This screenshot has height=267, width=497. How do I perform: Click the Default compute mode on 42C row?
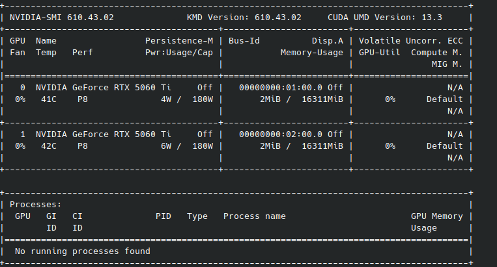pyautogui.click(x=444, y=146)
